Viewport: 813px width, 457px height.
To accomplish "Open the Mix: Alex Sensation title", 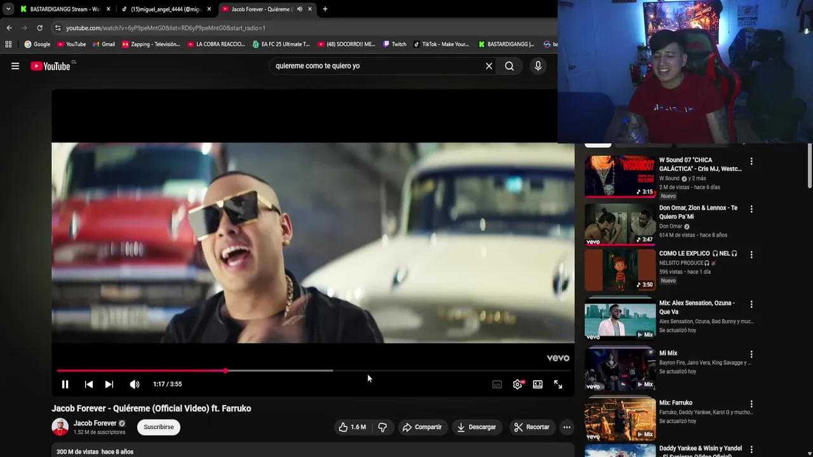I will coord(697,307).
